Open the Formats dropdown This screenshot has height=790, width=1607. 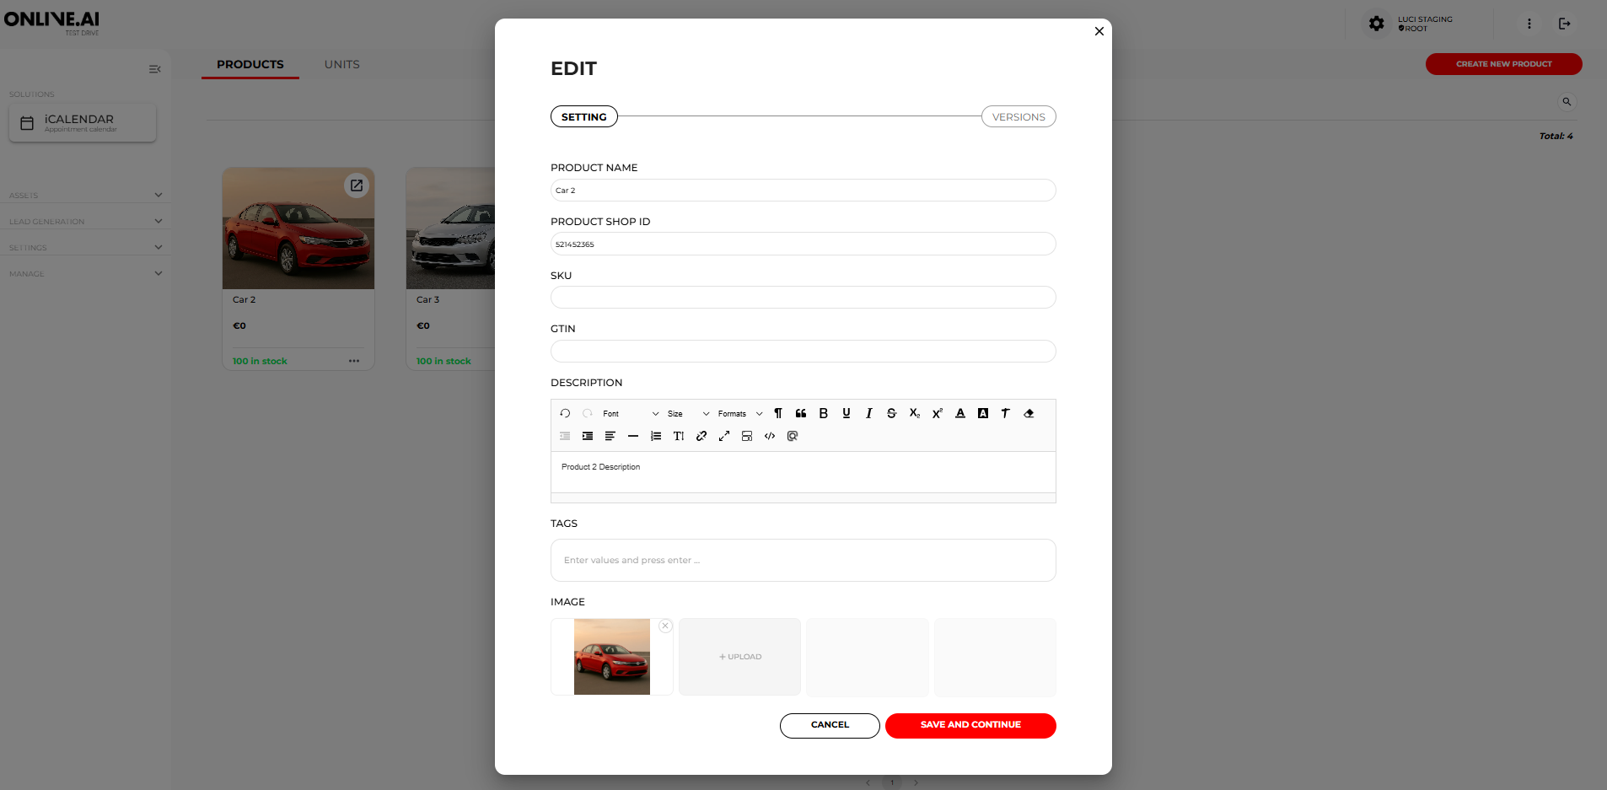(739, 413)
